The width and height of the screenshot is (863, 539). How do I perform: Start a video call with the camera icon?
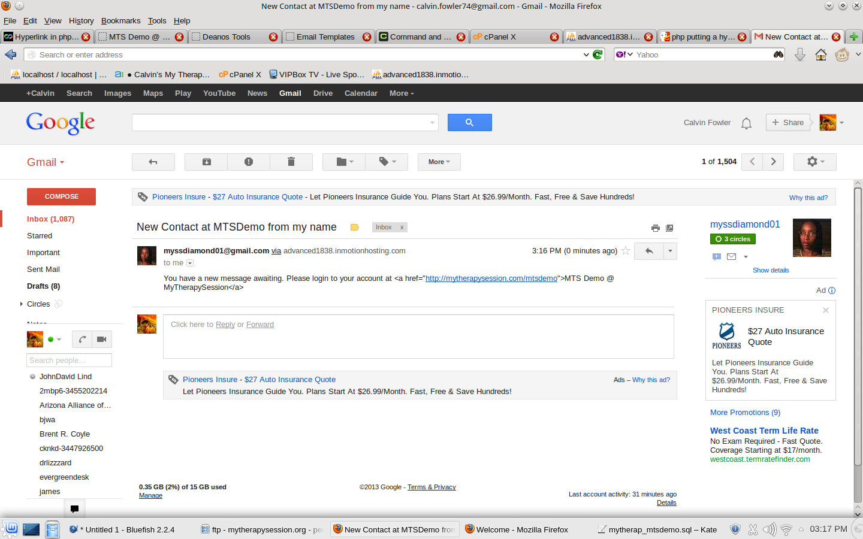[102, 340]
